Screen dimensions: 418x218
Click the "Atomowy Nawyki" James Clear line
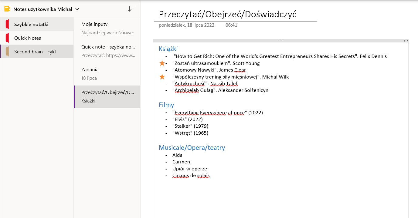(209, 70)
